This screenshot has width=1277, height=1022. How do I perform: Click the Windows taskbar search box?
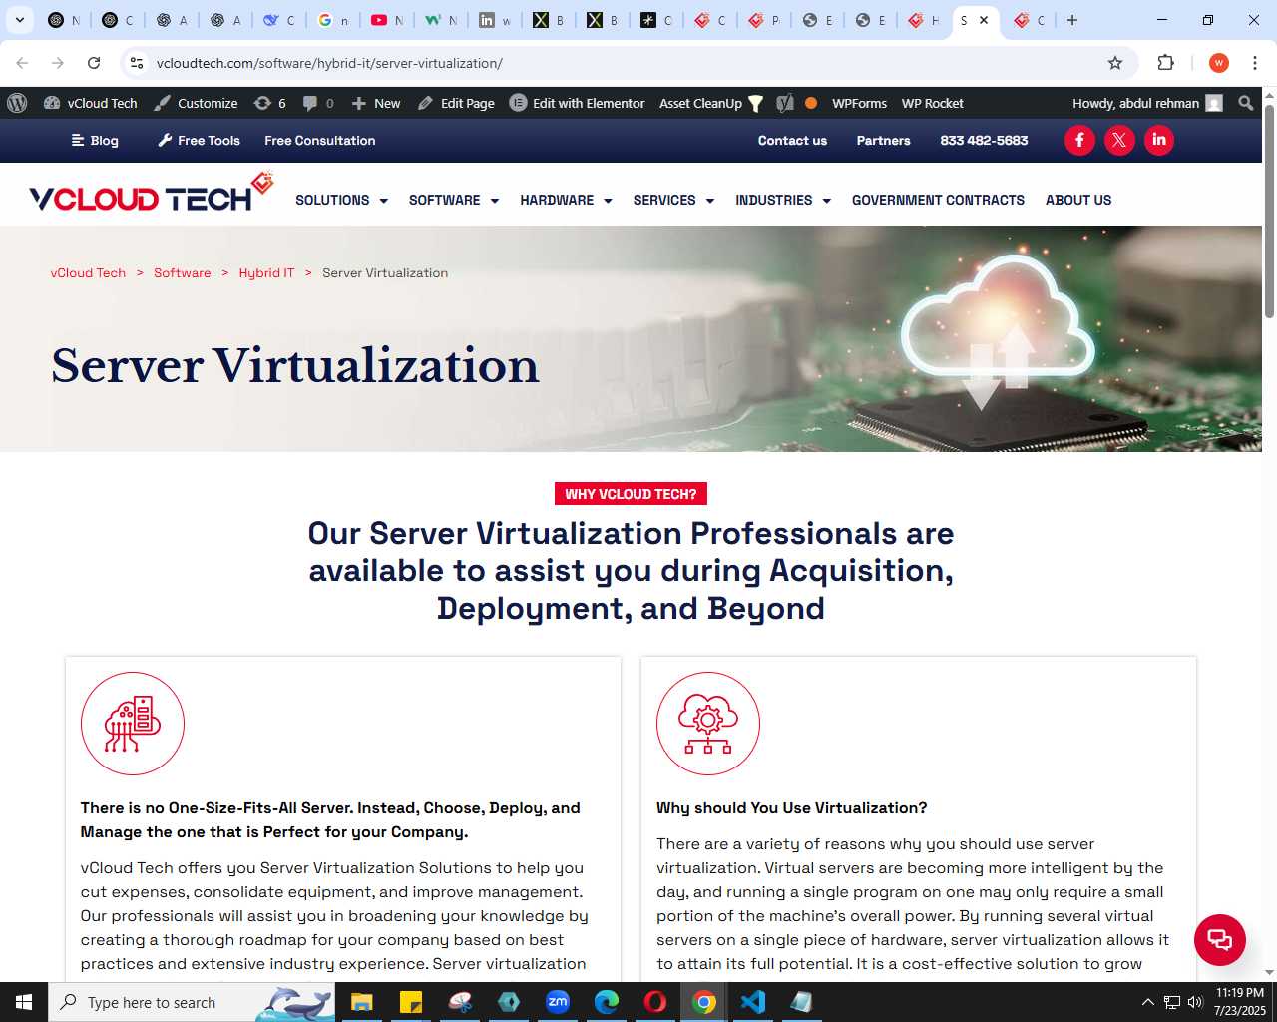point(193,1002)
